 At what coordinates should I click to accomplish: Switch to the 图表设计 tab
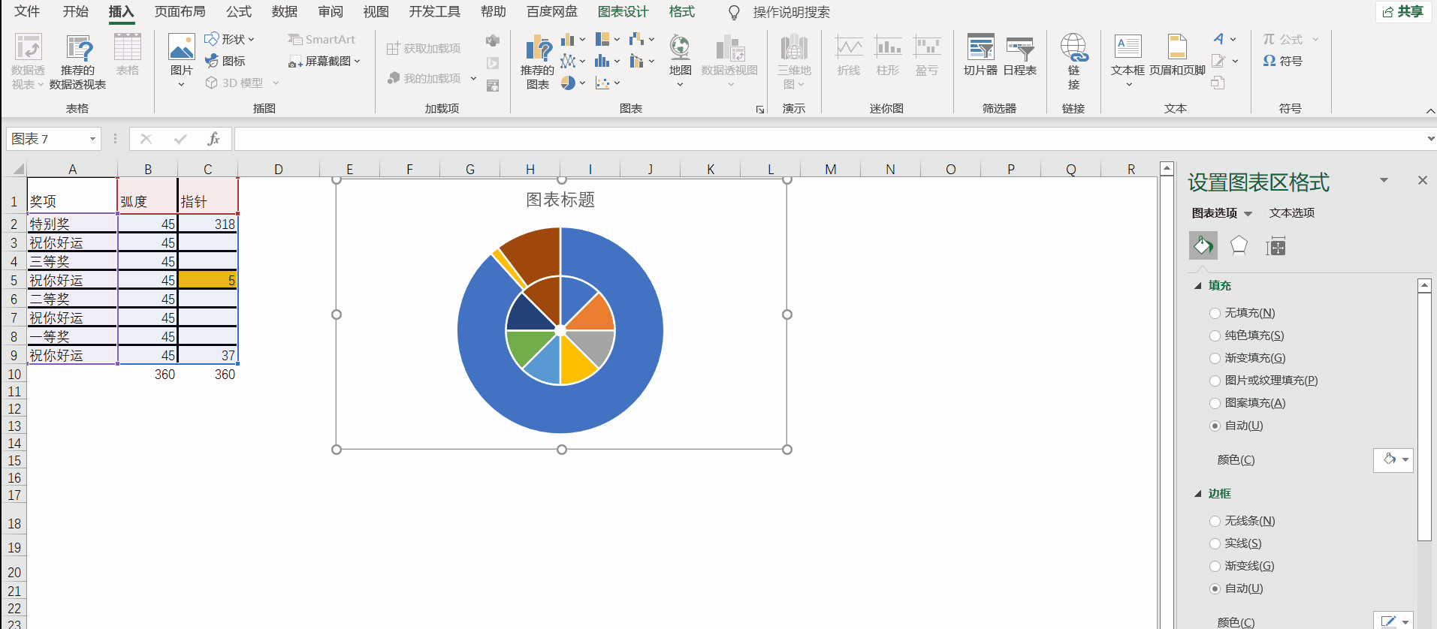tap(623, 12)
